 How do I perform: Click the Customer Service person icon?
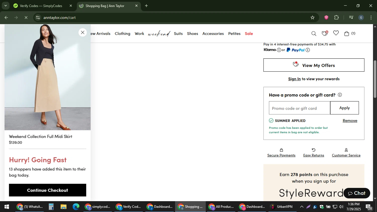click(346, 150)
